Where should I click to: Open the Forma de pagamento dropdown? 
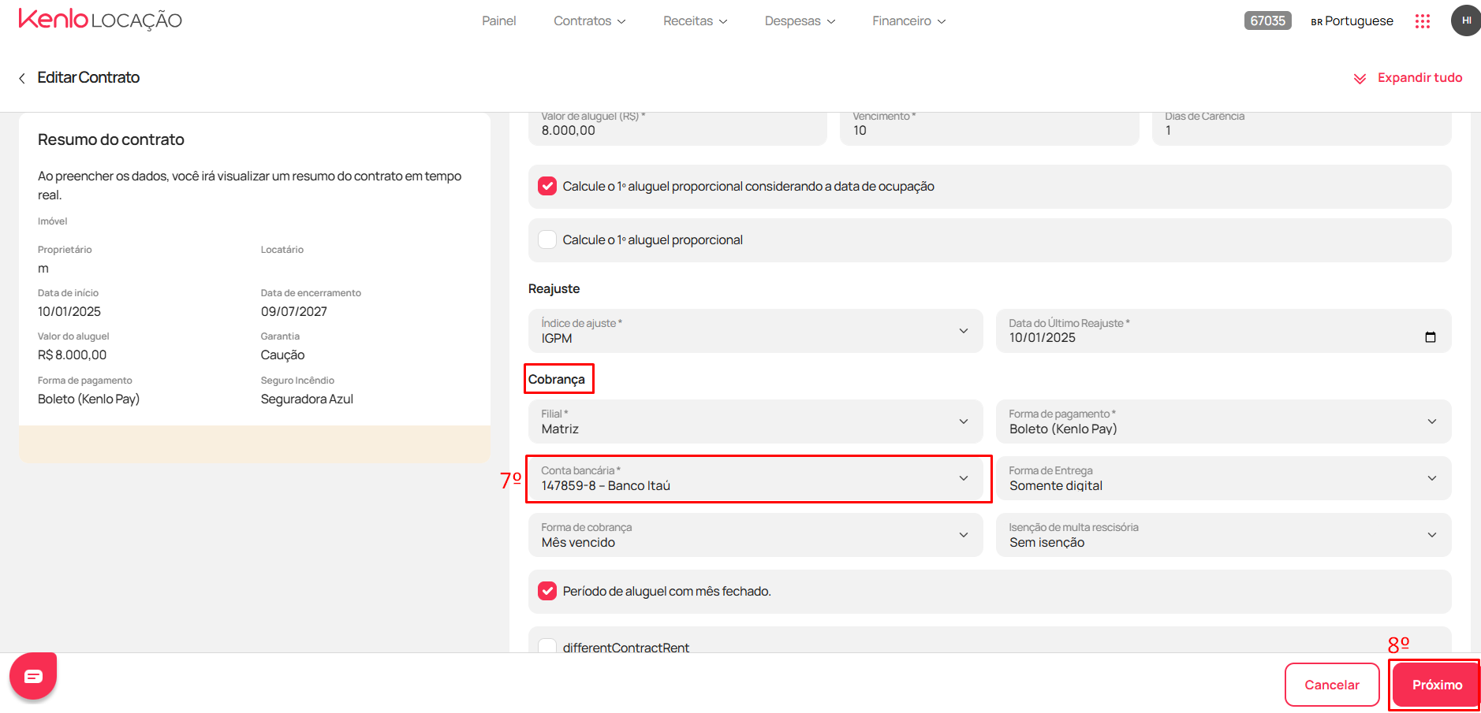(1223, 421)
